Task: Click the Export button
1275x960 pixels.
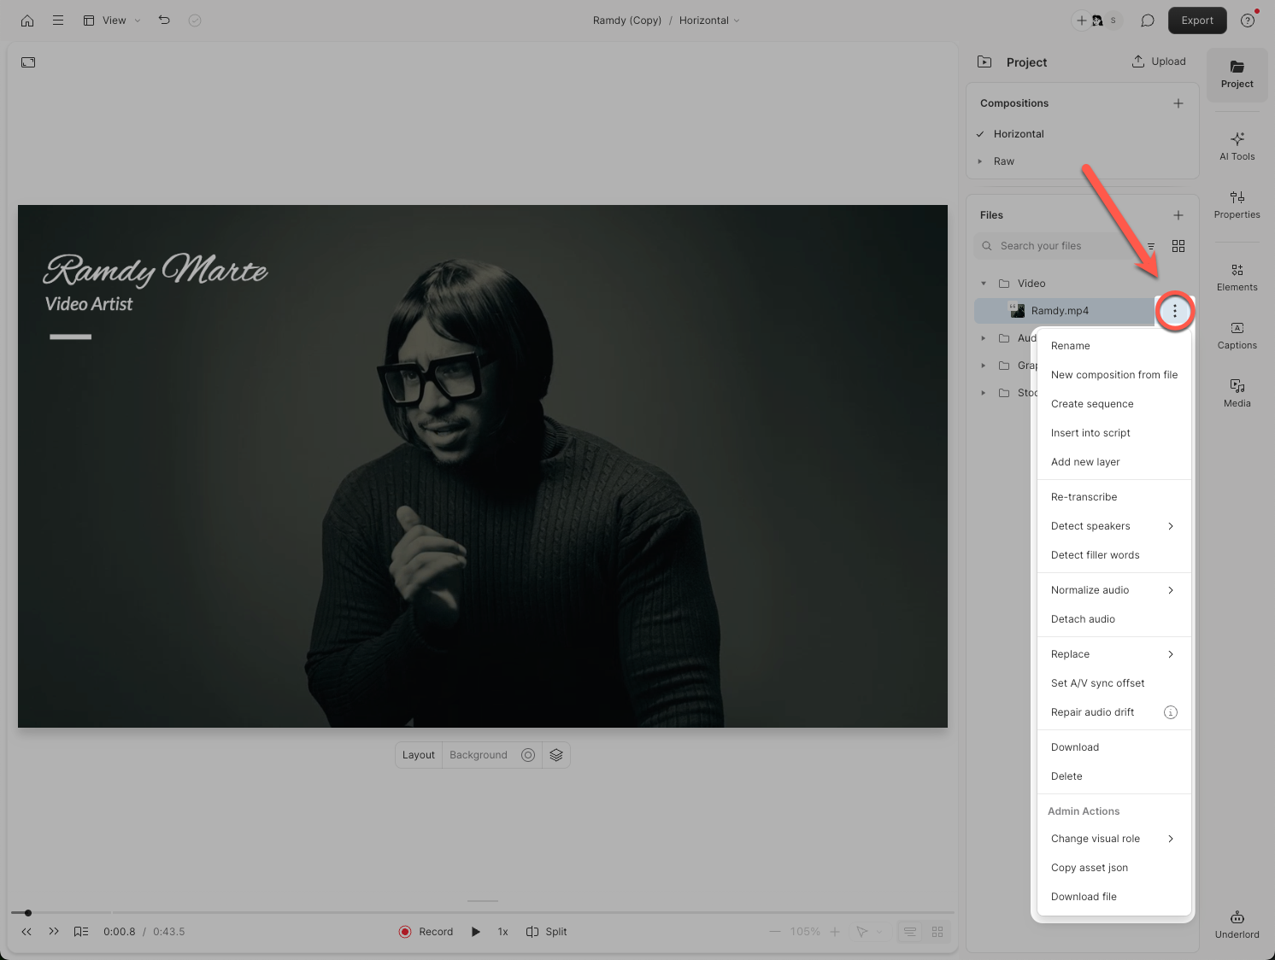Action: tap(1196, 20)
